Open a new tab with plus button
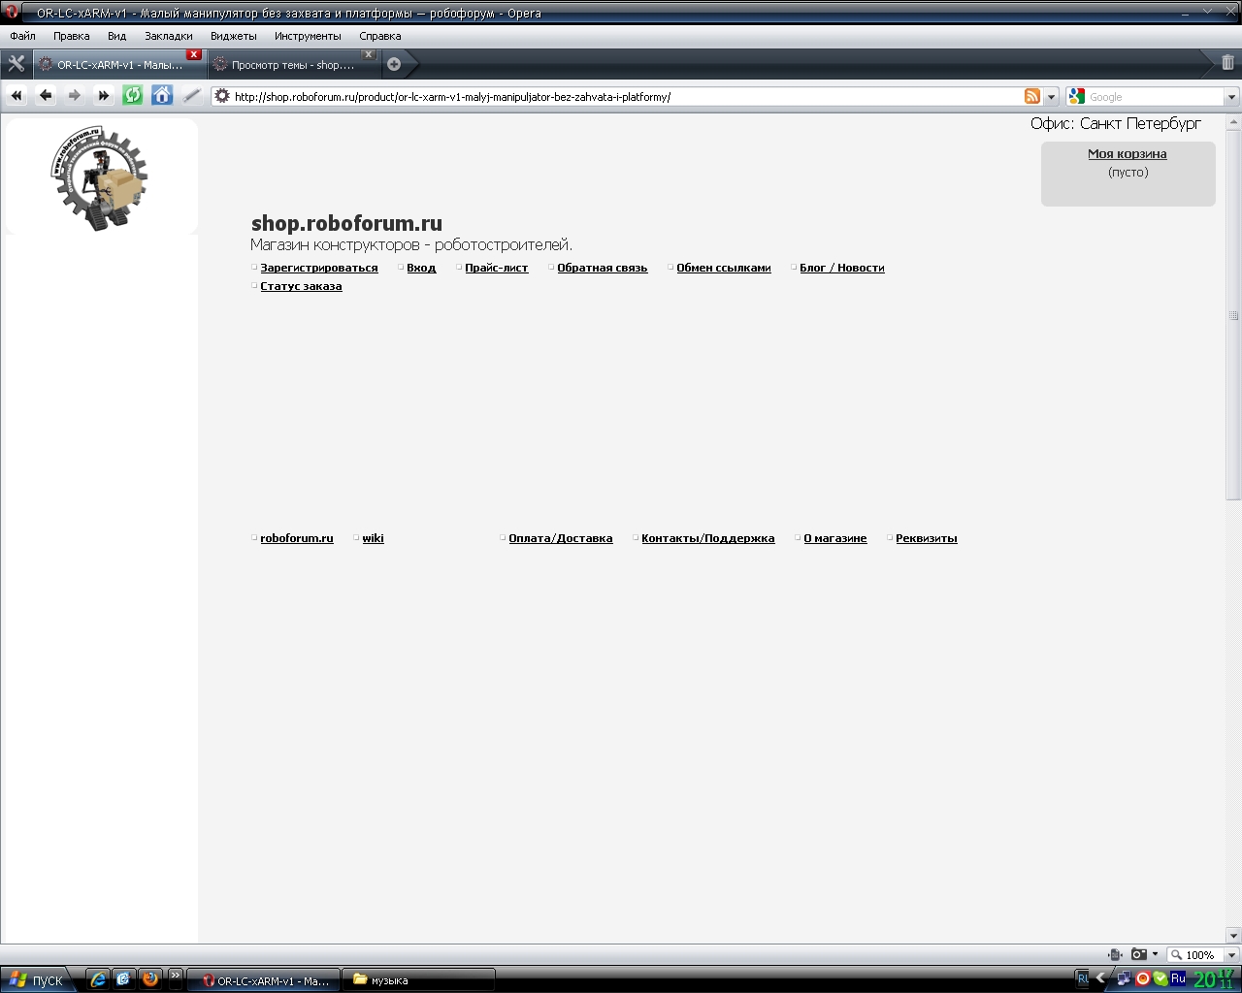Image resolution: width=1242 pixels, height=993 pixels. click(x=394, y=65)
